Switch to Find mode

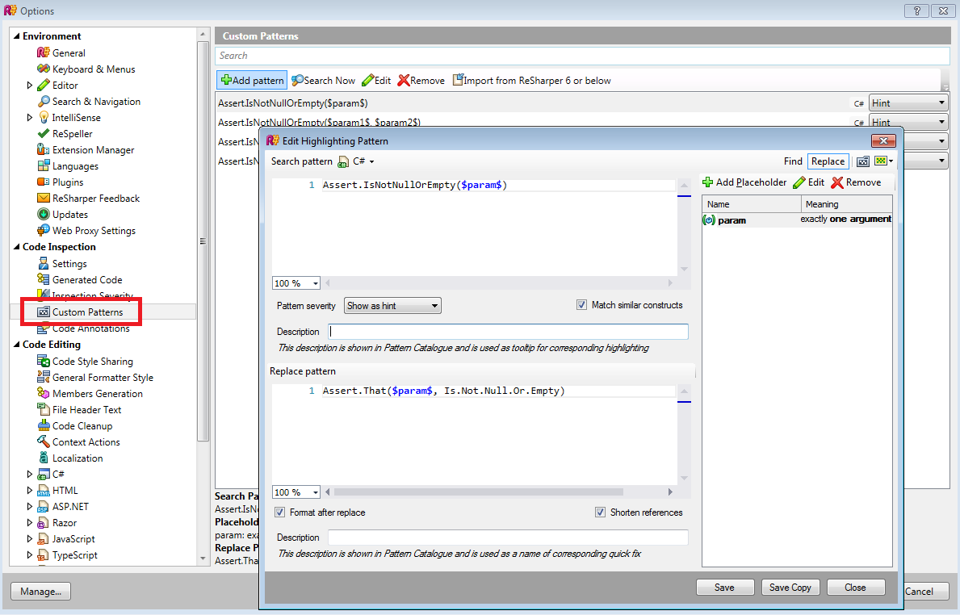(x=793, y=161)
